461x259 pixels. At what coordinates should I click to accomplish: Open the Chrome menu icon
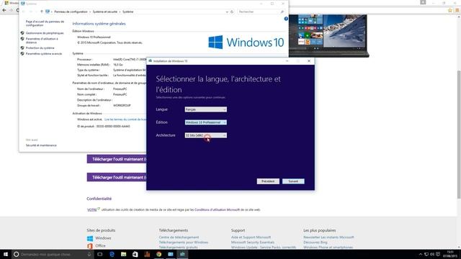pyautogui.click(x=457, y=10)
